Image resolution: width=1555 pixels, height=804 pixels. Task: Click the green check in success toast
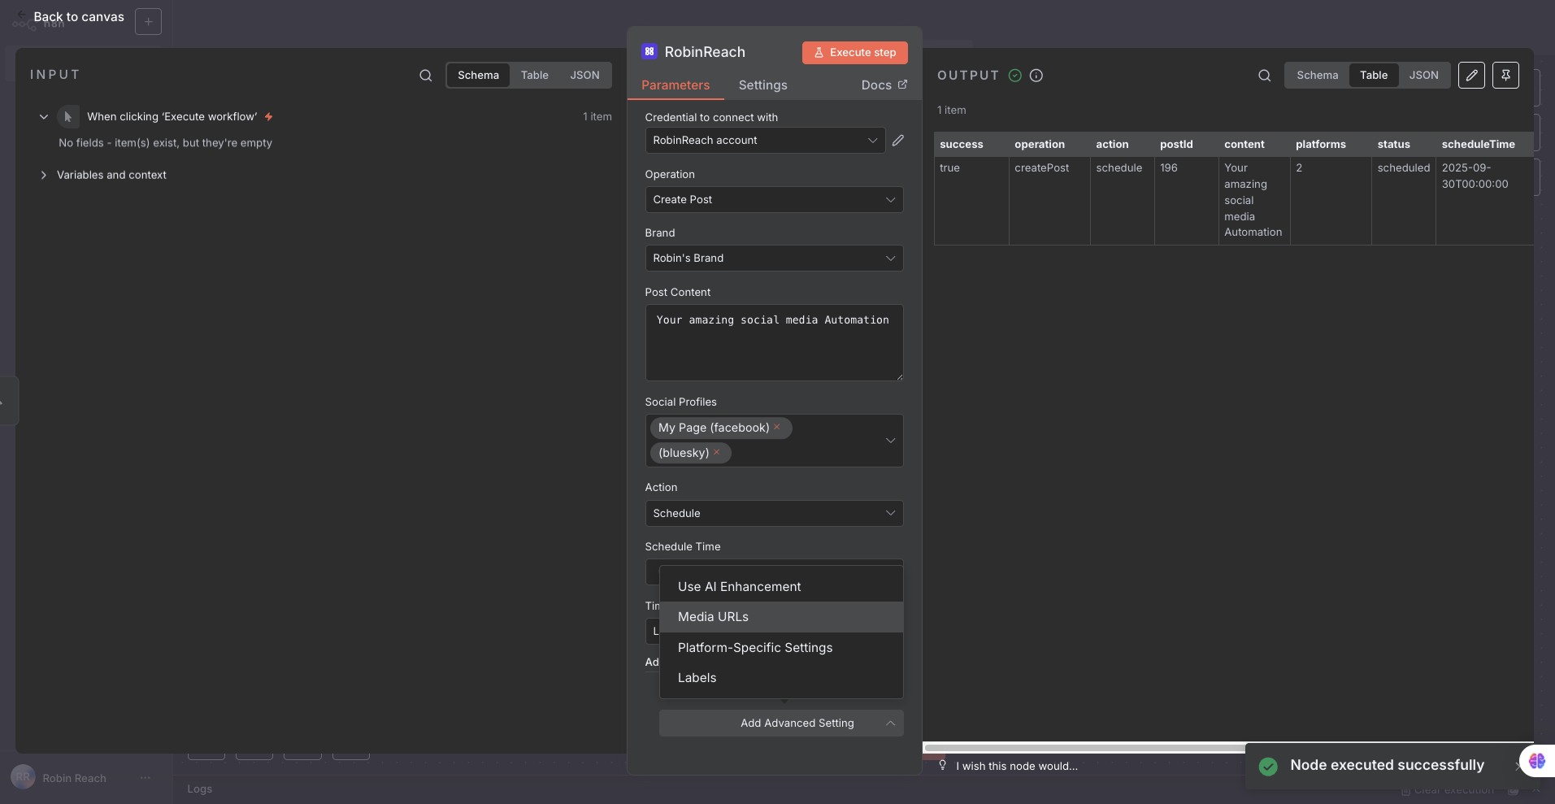(1268, 766)
